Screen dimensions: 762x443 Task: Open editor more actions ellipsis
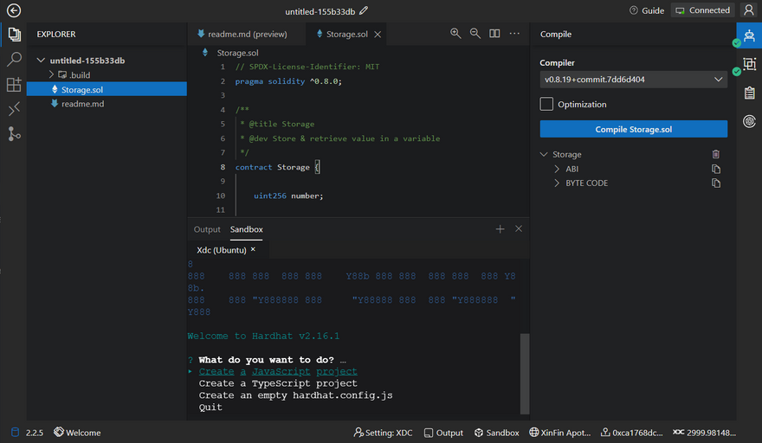(514, 34)
